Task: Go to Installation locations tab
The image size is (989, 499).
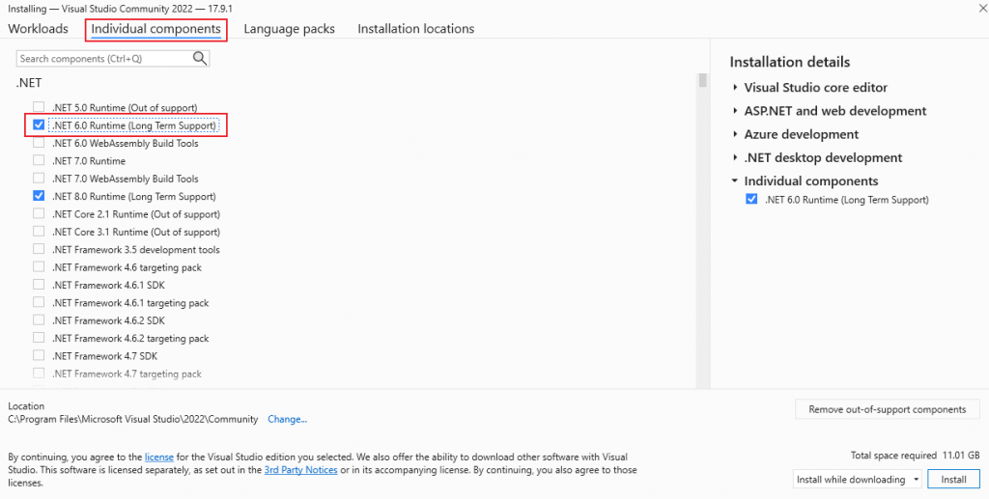Action: click(415, 29)
